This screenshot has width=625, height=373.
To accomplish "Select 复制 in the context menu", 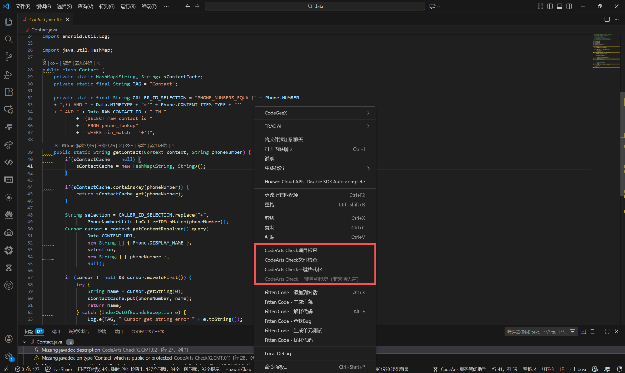I will pos(315,228).
